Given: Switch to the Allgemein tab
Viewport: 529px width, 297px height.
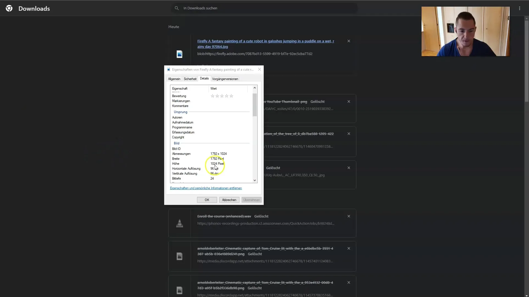Looking at the screenshot, I should [174, 79].
